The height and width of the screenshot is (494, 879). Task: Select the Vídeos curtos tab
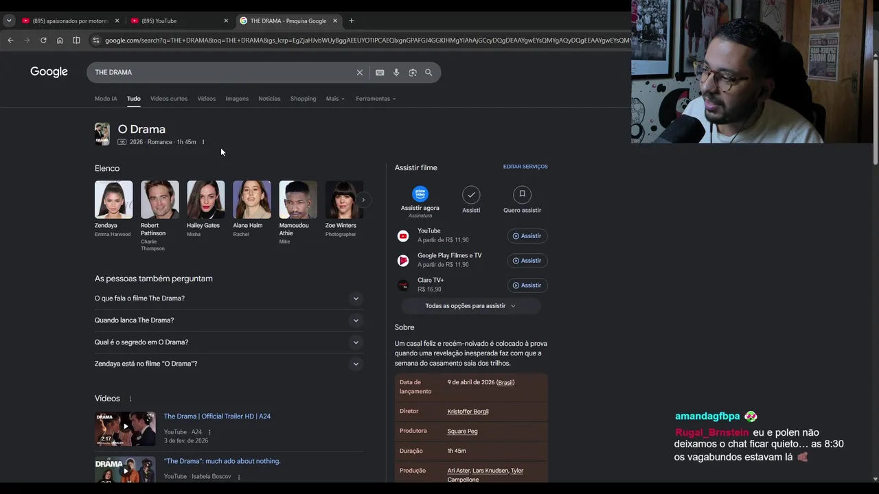169,99
